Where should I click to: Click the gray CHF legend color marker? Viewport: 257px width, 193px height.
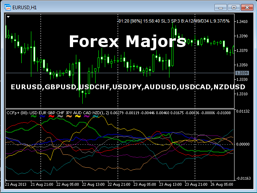[x=60, y=116]
